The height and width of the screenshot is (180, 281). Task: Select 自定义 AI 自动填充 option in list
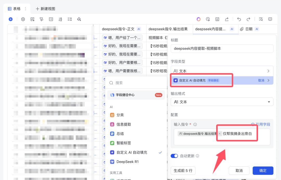pos(136,152)
